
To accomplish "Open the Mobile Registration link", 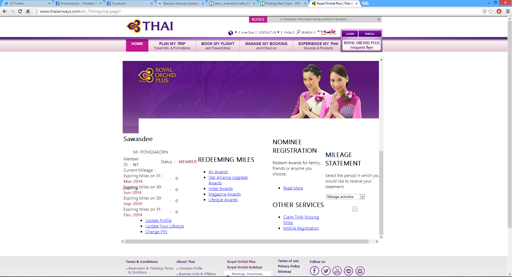I will tap(301, 228).
